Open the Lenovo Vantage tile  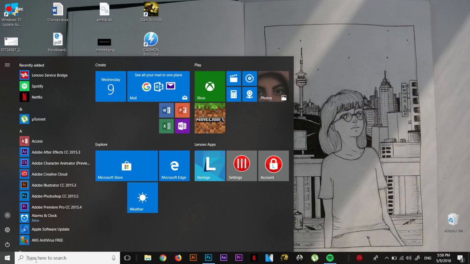point(210,166)
